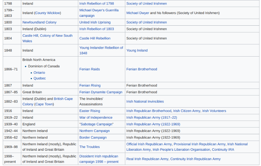Viewport: 261px width, 166px height.
Task: Open the Sabotage Campaign link
Action: [96, 124]
